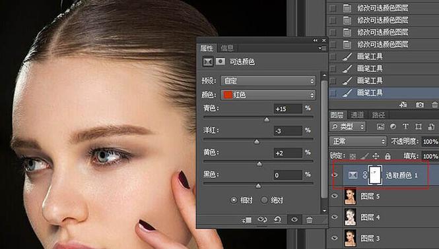This screenshot has height=249, width=439.
Task: Click link icon between 选取颜色 1 thumbnail and mask
Action: click(364, 175)
